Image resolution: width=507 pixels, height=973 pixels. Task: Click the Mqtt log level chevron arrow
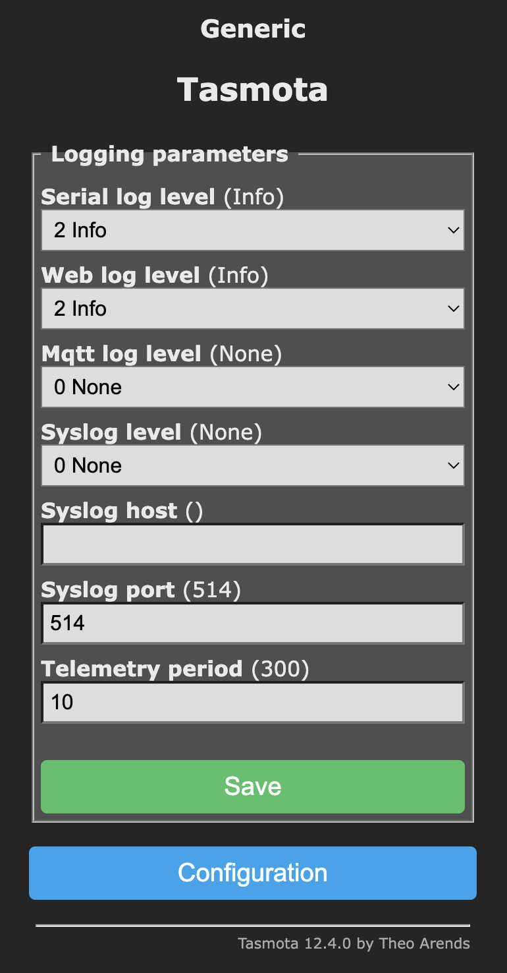(453, 387)
